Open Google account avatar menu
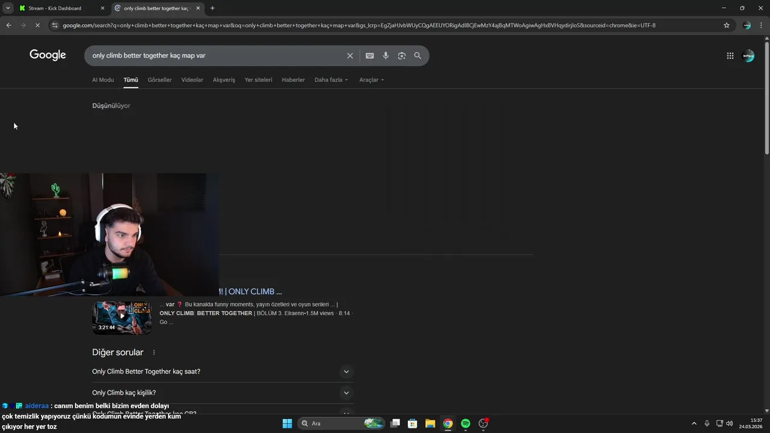This screenshot has height=433, width=770. pos(748,56)
